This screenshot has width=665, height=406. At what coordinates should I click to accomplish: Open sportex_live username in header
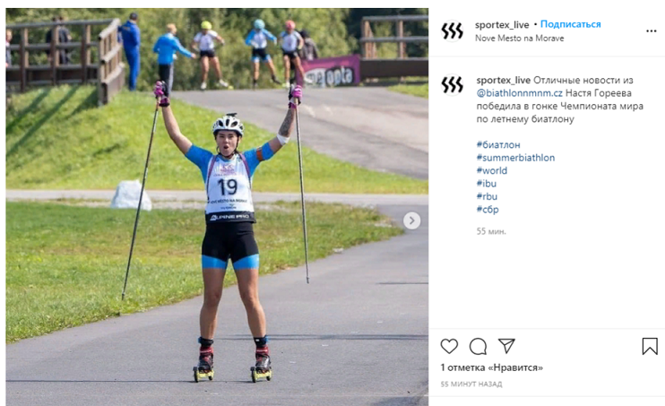(x=502, y=24)
